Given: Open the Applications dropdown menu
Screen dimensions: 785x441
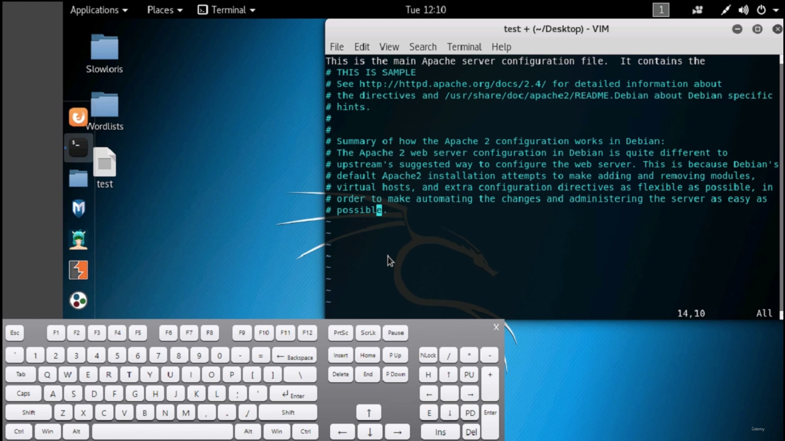Looking at the screenshot, I should tap(99, 10).
